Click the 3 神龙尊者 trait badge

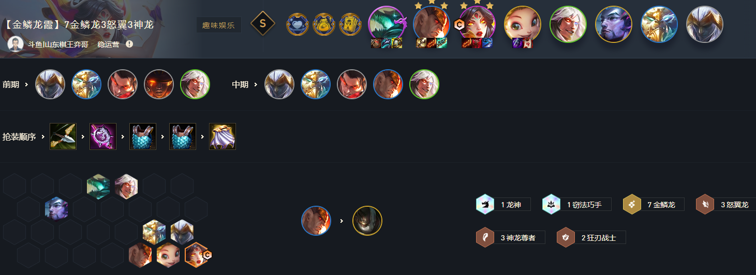[x=510, y=238]
